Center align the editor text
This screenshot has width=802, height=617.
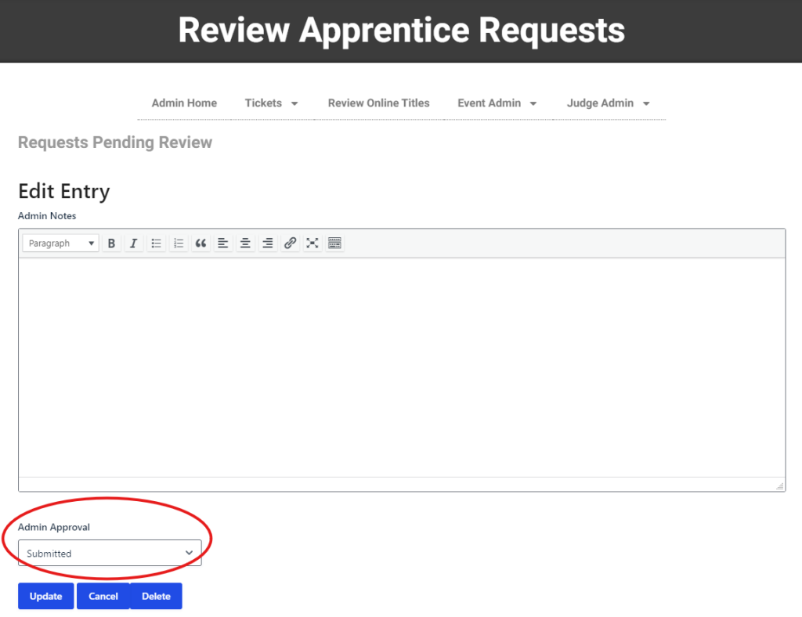click(245, 244)
